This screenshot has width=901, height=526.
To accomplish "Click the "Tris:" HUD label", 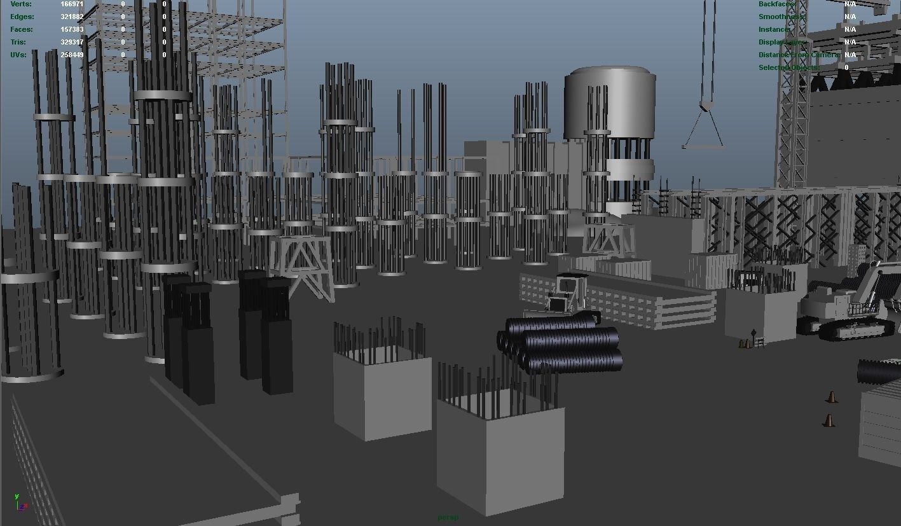I will point(18,42).
